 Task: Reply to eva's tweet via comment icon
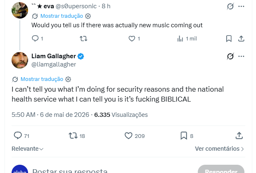35,39
